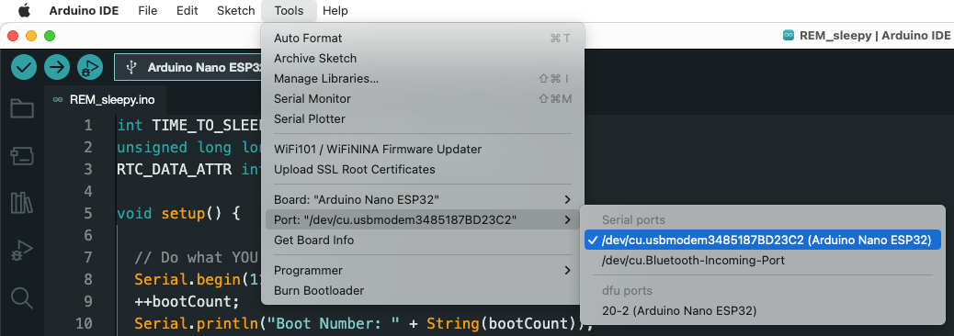Viewport: 954px width, 336px height.
Task: Select the checked cu.usbmodem3485187BD23C2 serial port
Action: pos(762,240)
